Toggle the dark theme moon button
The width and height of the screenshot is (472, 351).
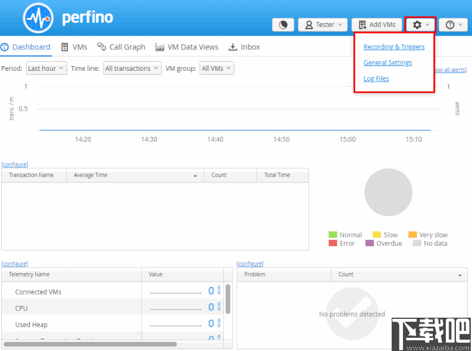(x=283, y=24)
